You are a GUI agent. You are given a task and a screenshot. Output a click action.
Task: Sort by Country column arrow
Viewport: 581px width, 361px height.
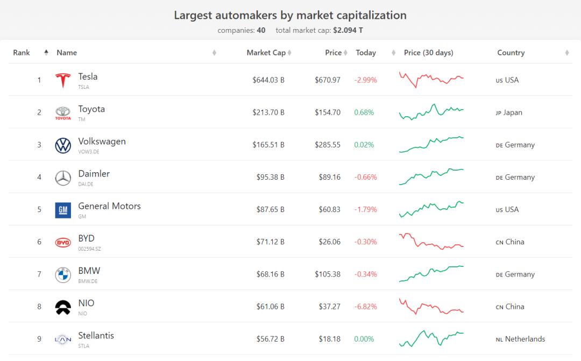(567, 53)
